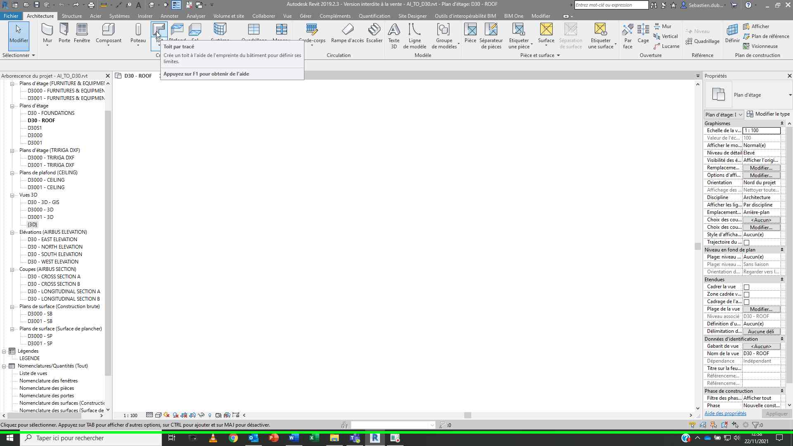The image size is (793, 446).
Task: Switch to the Annoter ribbon tab
Action: click(x=169, y=16)
